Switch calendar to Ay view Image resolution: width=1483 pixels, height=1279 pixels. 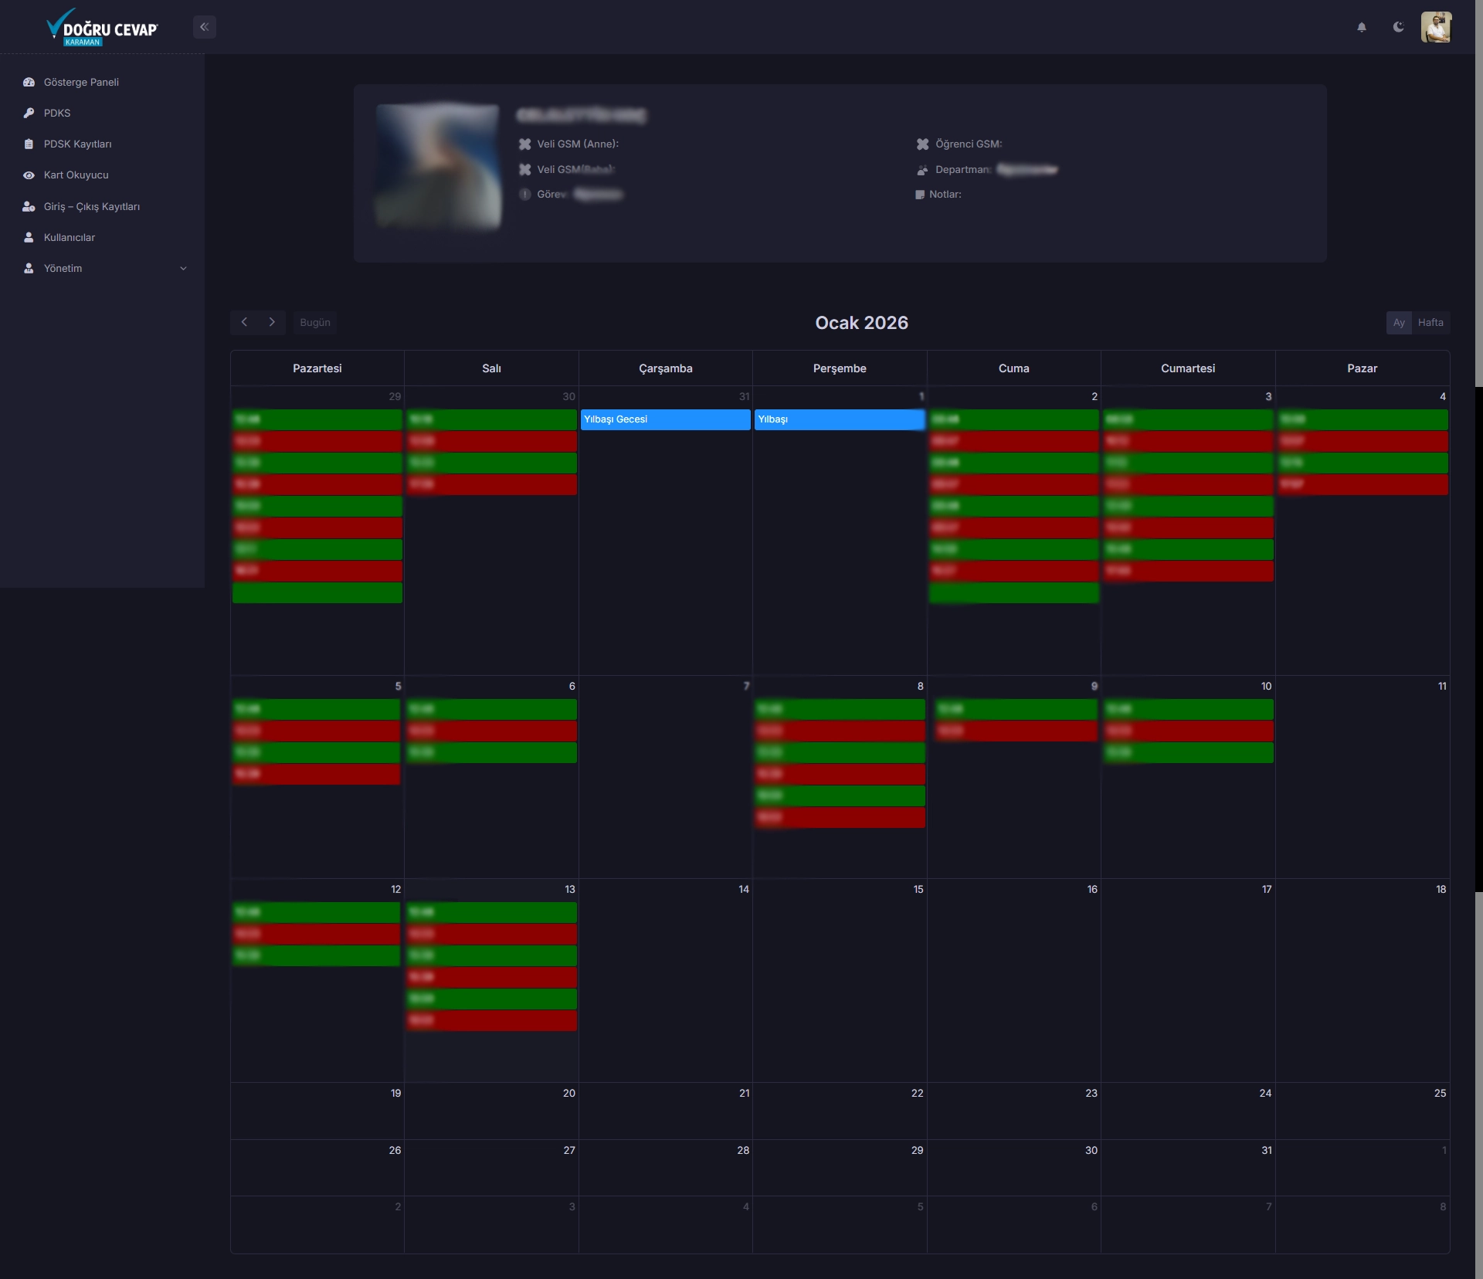(x=1399, y=323)
